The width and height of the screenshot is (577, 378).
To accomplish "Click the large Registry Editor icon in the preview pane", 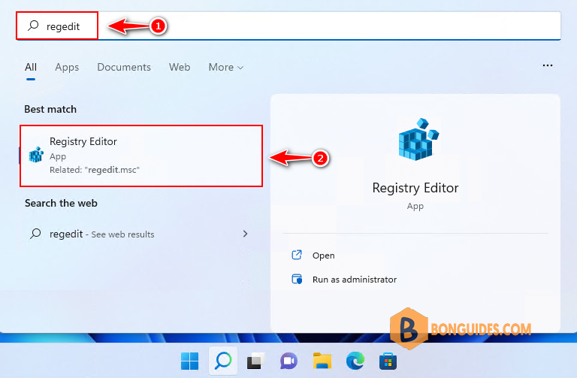I will [418, 140].
